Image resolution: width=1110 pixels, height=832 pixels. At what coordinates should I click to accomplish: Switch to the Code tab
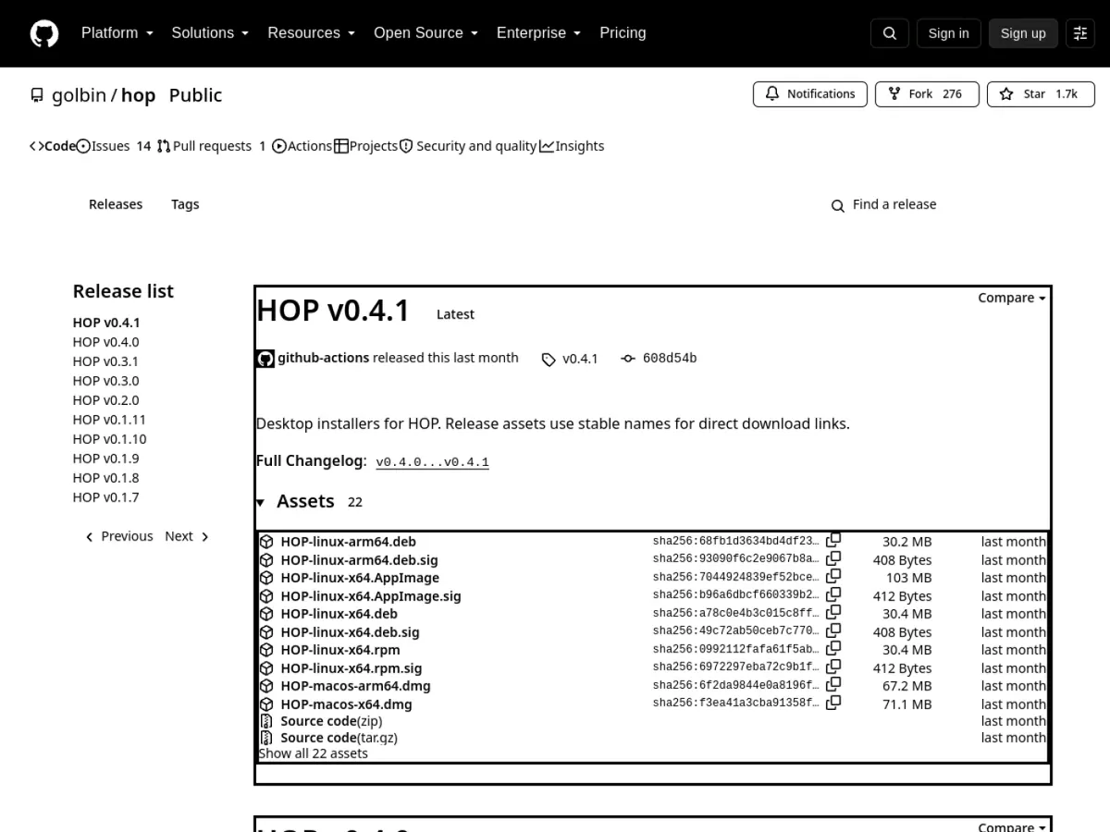[x=53, y=146]
